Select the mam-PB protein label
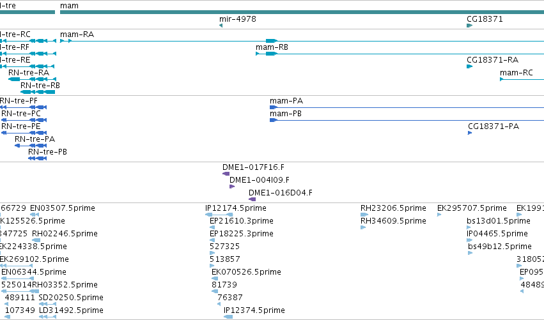544x320 pixels. click(286, 114)
